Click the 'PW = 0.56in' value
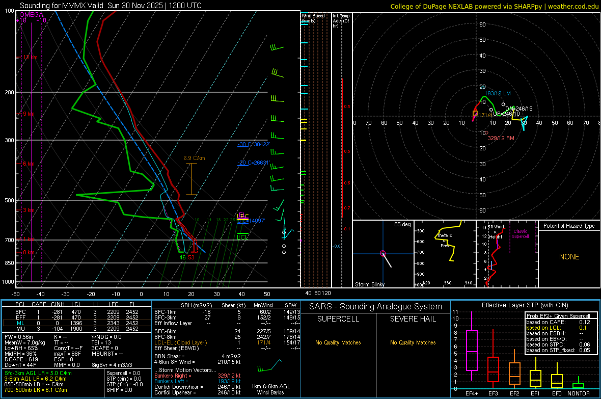The height and width of the screenshot is (399, 601). pyautogui.click(x=19, y=337)
